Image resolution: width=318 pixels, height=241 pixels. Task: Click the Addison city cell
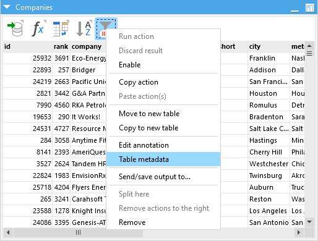click(269, 70)
